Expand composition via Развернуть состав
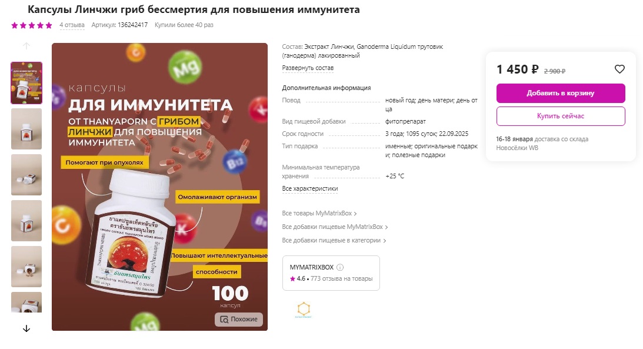Image resolution: width=643 pixels, height=349 pixels. 308,68
